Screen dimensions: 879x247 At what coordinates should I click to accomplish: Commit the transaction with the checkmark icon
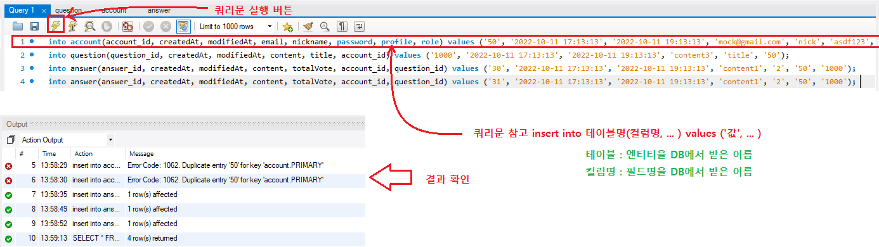tap(148, 27)
